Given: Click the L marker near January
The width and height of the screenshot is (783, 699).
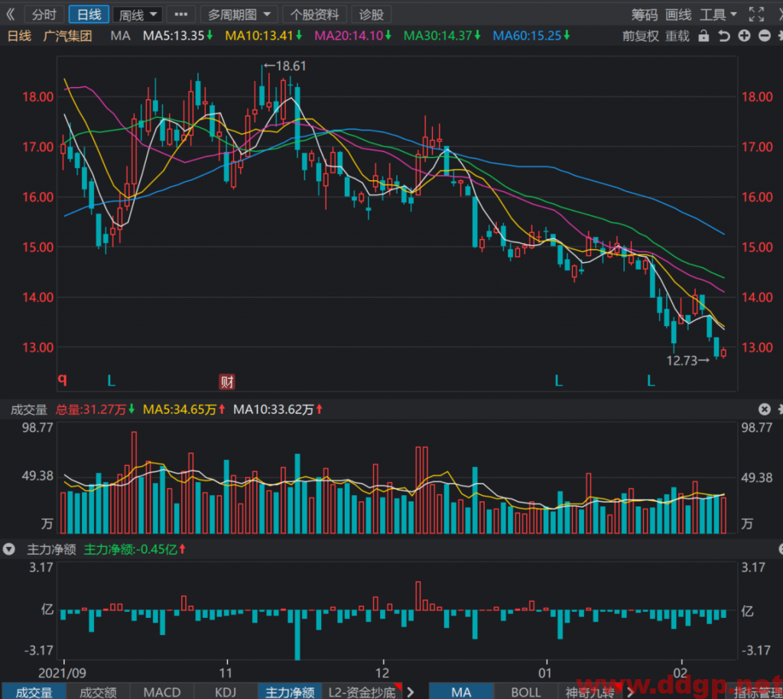Looking at the screenshot, I should coord(559,382).
